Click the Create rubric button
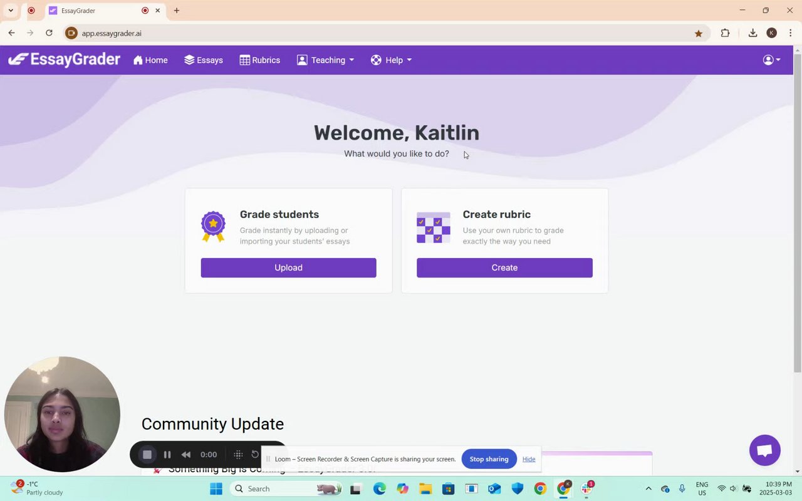Image resolution: width=802 pixels, height=501 pixels. pos(504,267)
